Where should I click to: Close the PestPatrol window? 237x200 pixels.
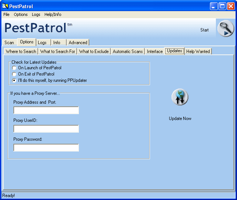click(x=231, y=6)
